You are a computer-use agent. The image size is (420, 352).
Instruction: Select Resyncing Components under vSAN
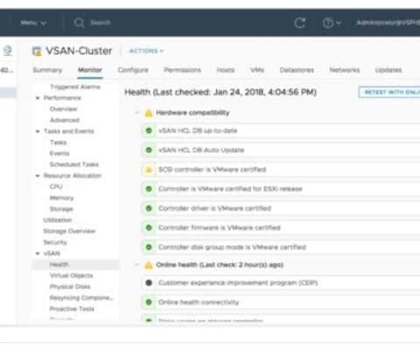click(x=81, y=298)
